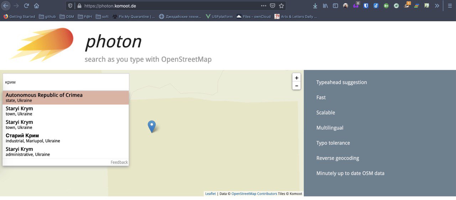Select Старий Крим industrial Mariupol suggestion
The width and height of the screenshot is (456, 200).
point(66,138)
